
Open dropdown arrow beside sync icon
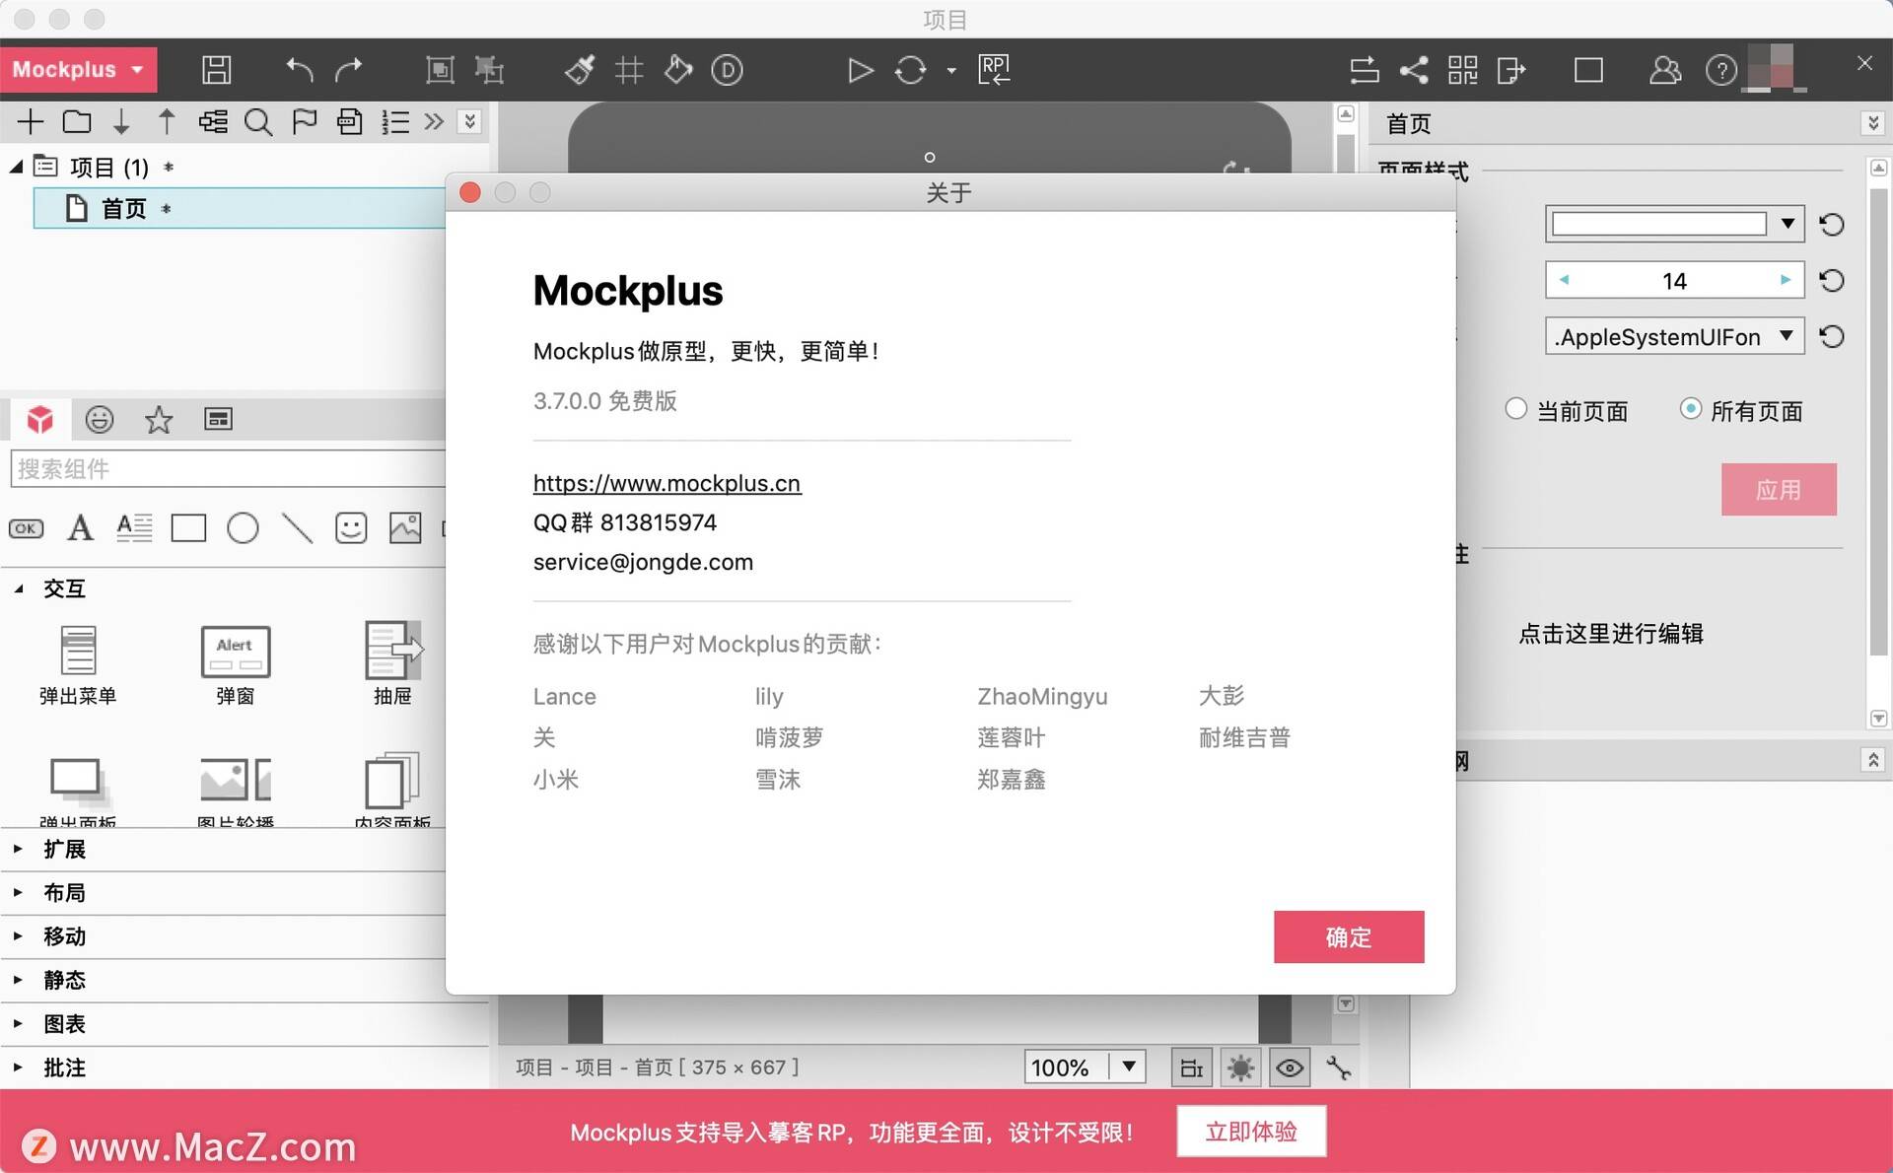[951, 71]
